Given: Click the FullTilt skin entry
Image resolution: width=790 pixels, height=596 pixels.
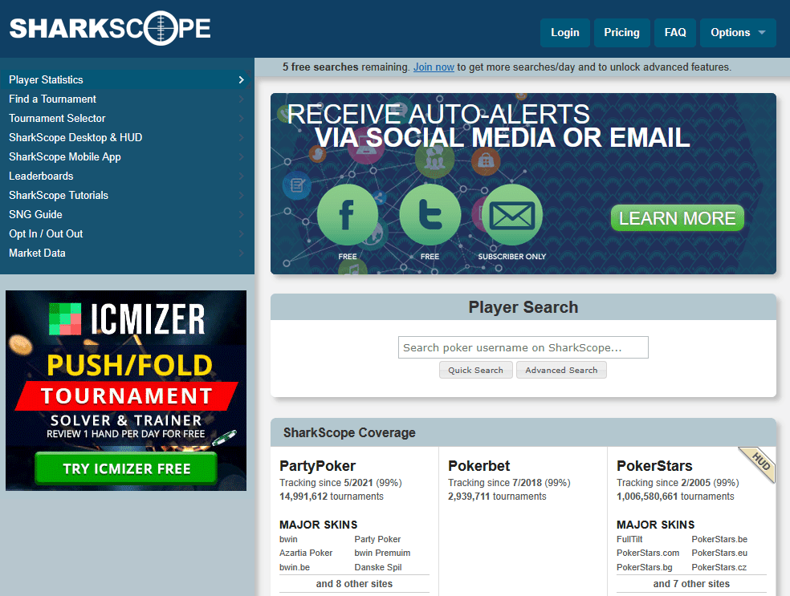Looking at the screenshot, I should [x=629, y=539].
